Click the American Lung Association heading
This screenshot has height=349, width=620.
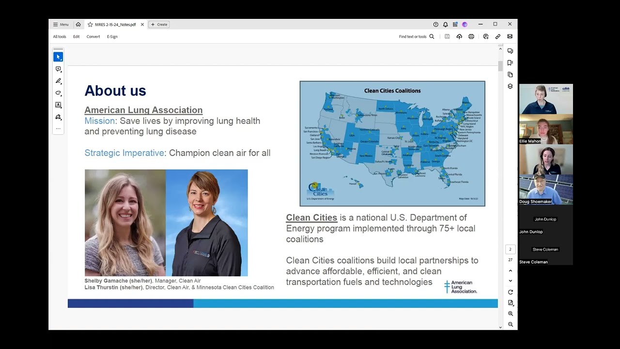tap(143, 110)
